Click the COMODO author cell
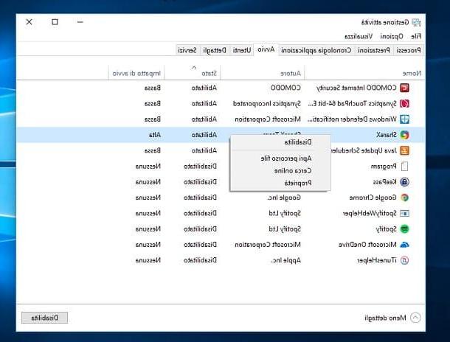 [x=285, y=88]
